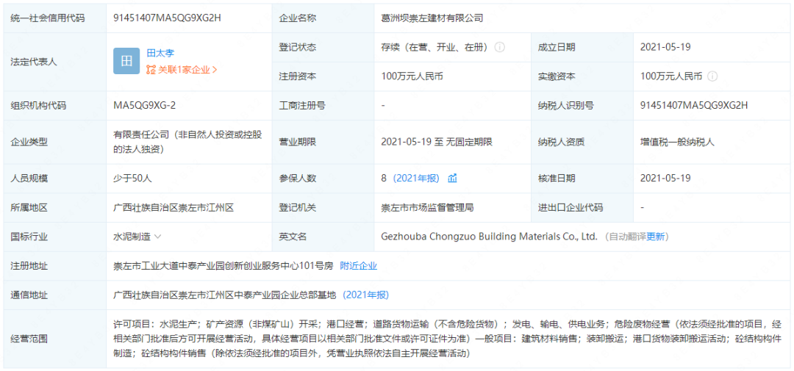Viewport: 794px width, 371px height.
Task: Click the 经营范围 row label
Action: tap(29, 339)
